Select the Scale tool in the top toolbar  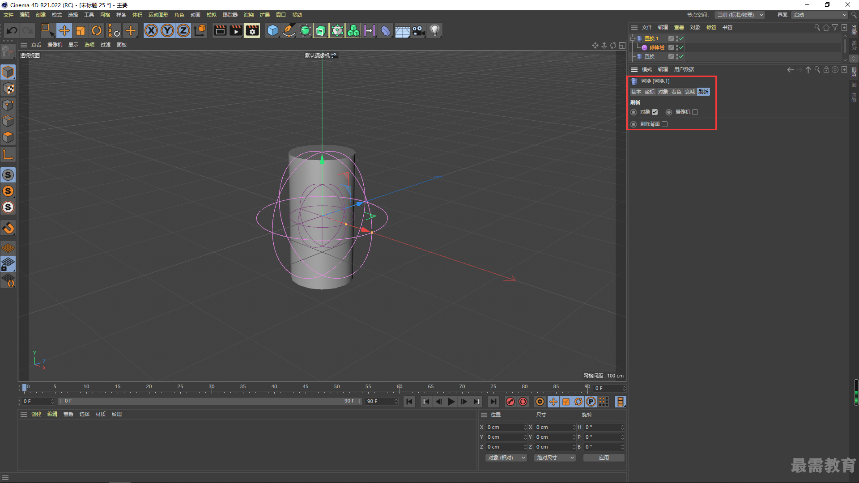81,31
